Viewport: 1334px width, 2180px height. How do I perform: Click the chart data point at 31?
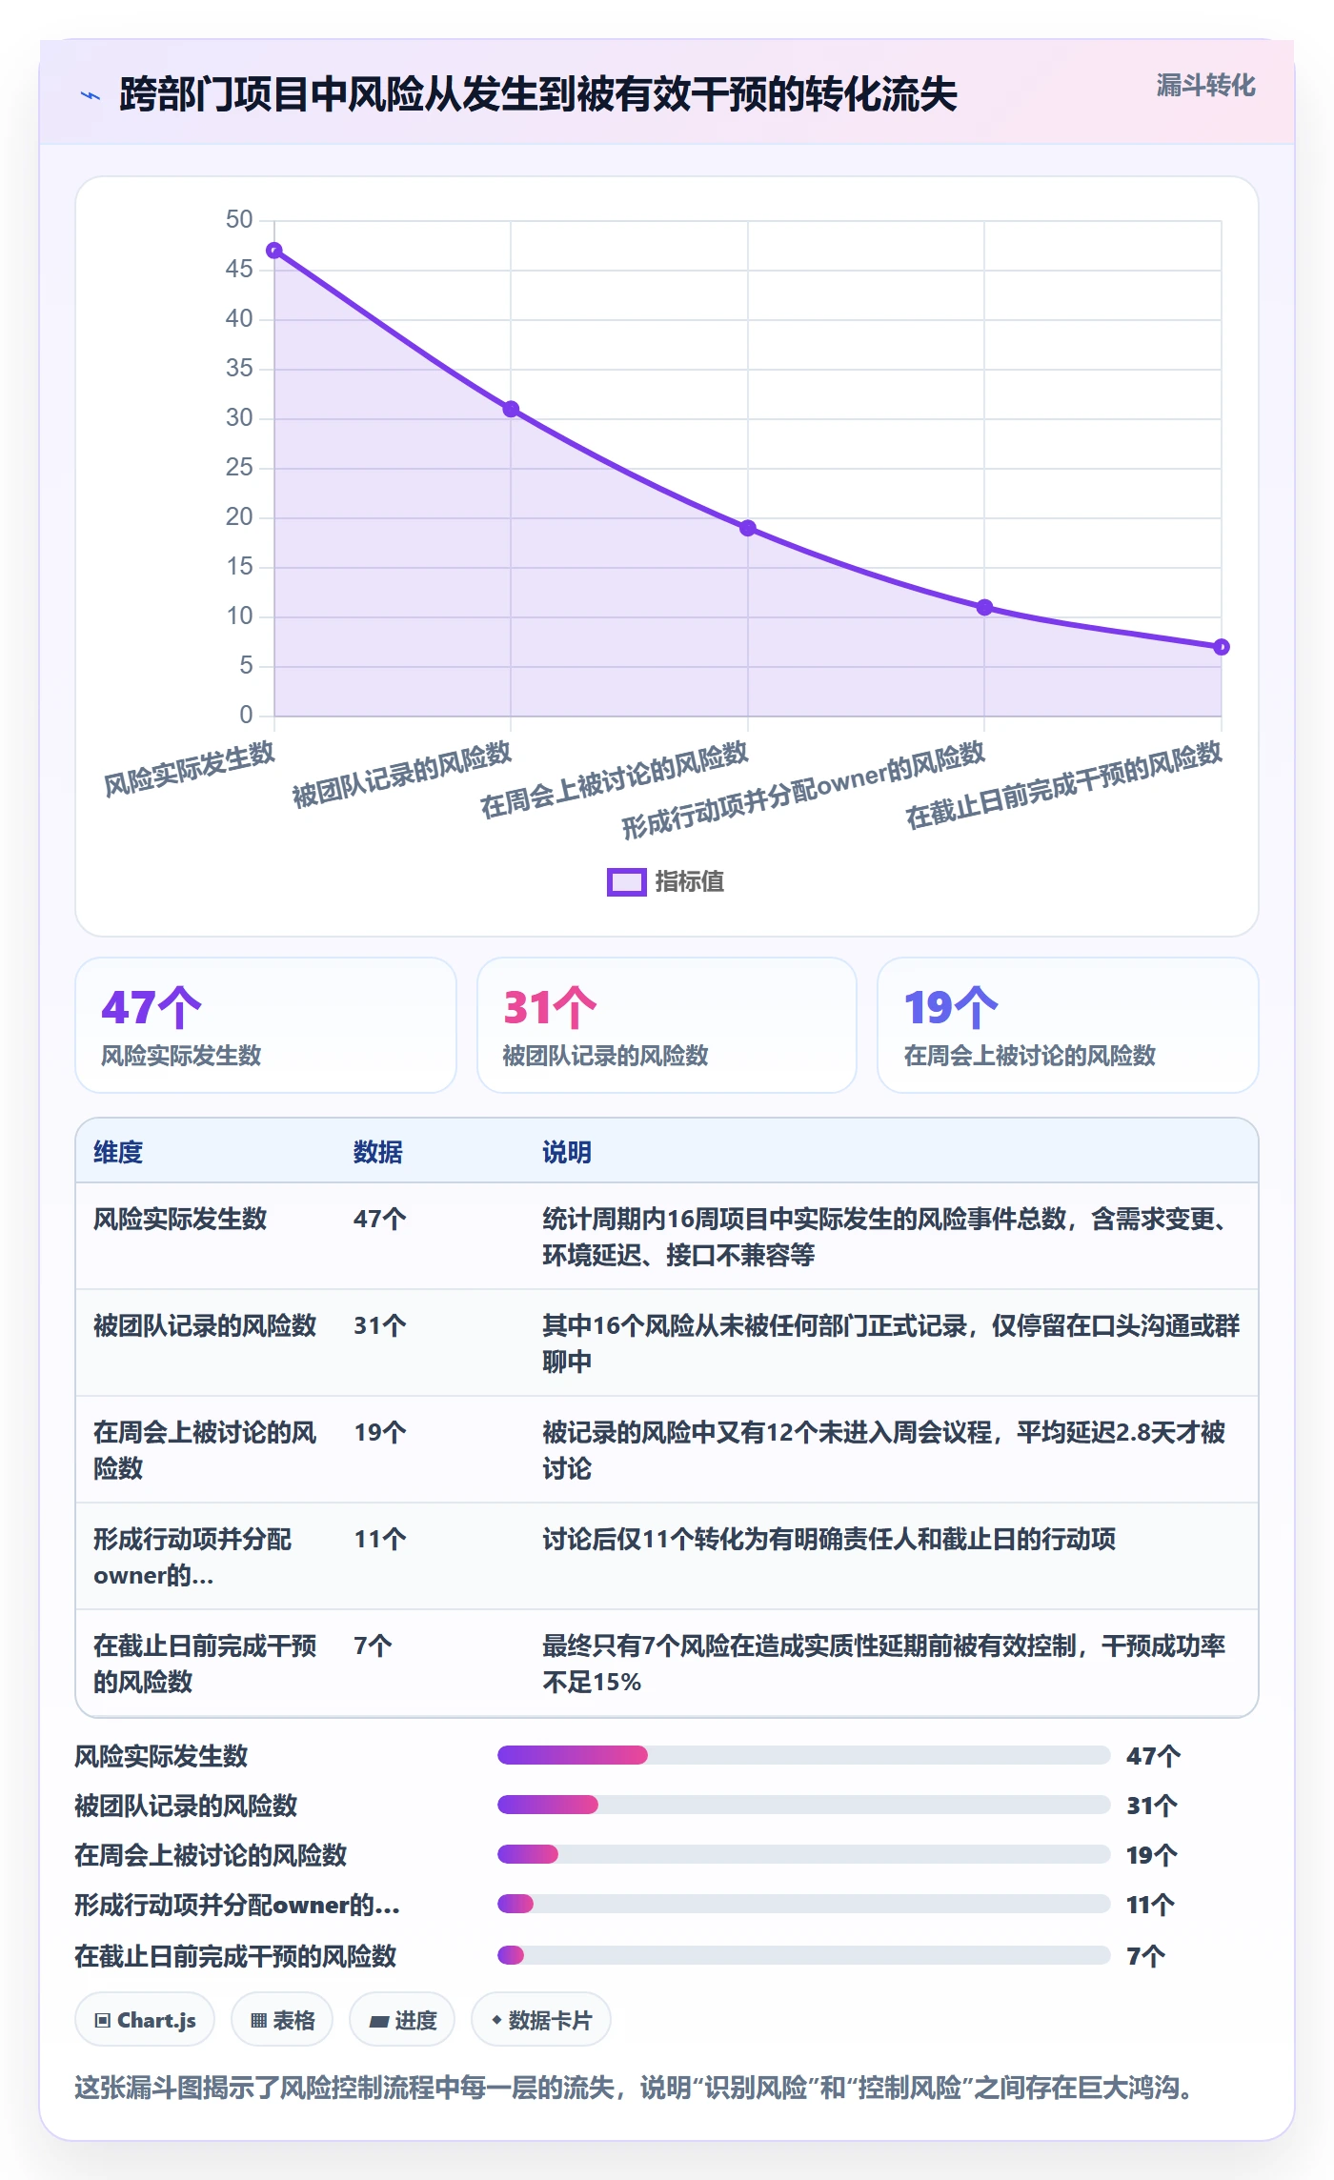(511, 409)
